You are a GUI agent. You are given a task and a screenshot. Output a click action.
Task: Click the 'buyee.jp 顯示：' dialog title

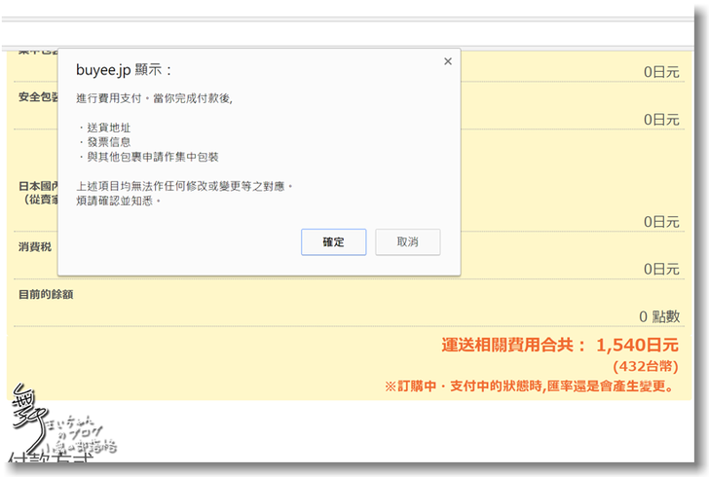click(124, 70)
